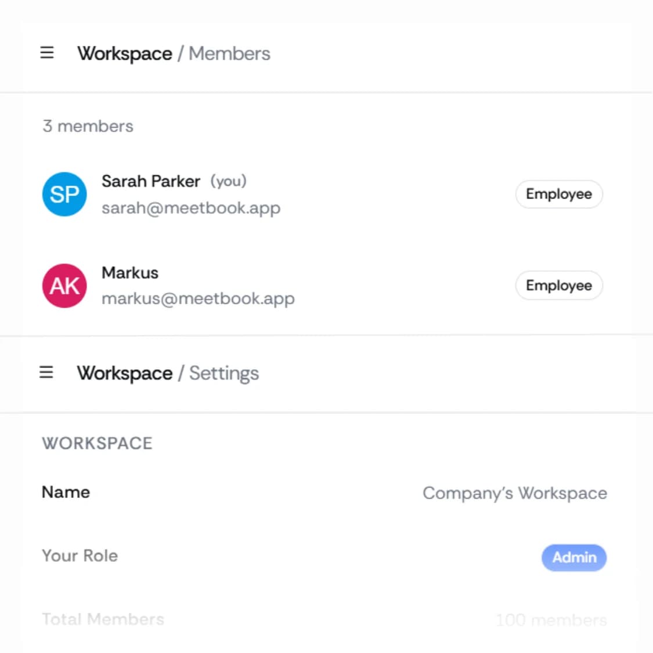The image size is (653, 653).
Task: Click the 100 members value
Action: pyautogui.click(x=551, y=620)
